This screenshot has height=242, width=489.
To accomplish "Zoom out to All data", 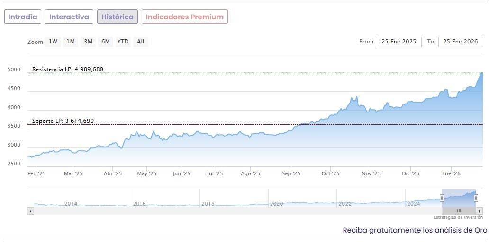I will (x=140, y=42).
